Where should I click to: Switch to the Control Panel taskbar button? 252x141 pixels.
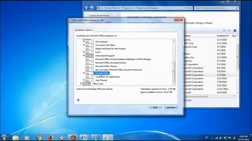coord(96,137)
